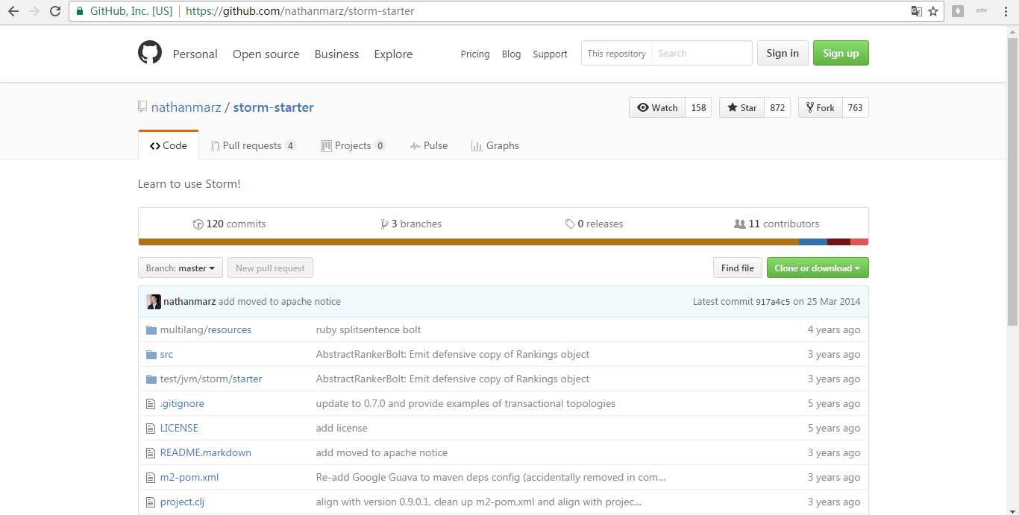The width and height of the screenshot is (1019, 515).
Task: Fork the repository with Fork button
Action: tap(821, 107)
